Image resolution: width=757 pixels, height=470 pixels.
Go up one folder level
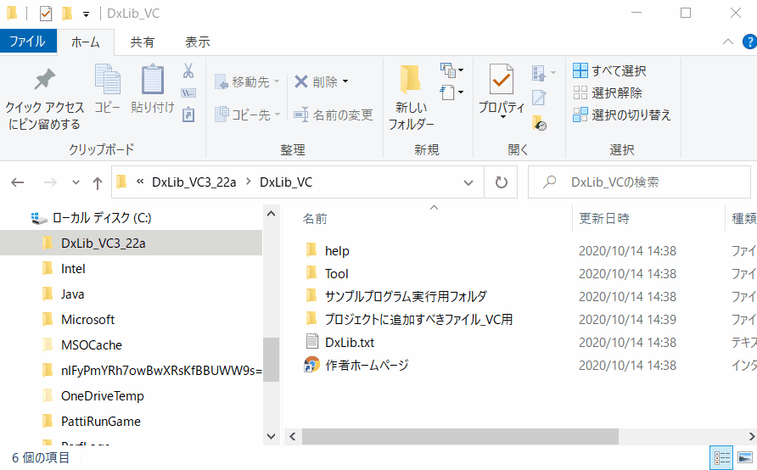point(98,182)
